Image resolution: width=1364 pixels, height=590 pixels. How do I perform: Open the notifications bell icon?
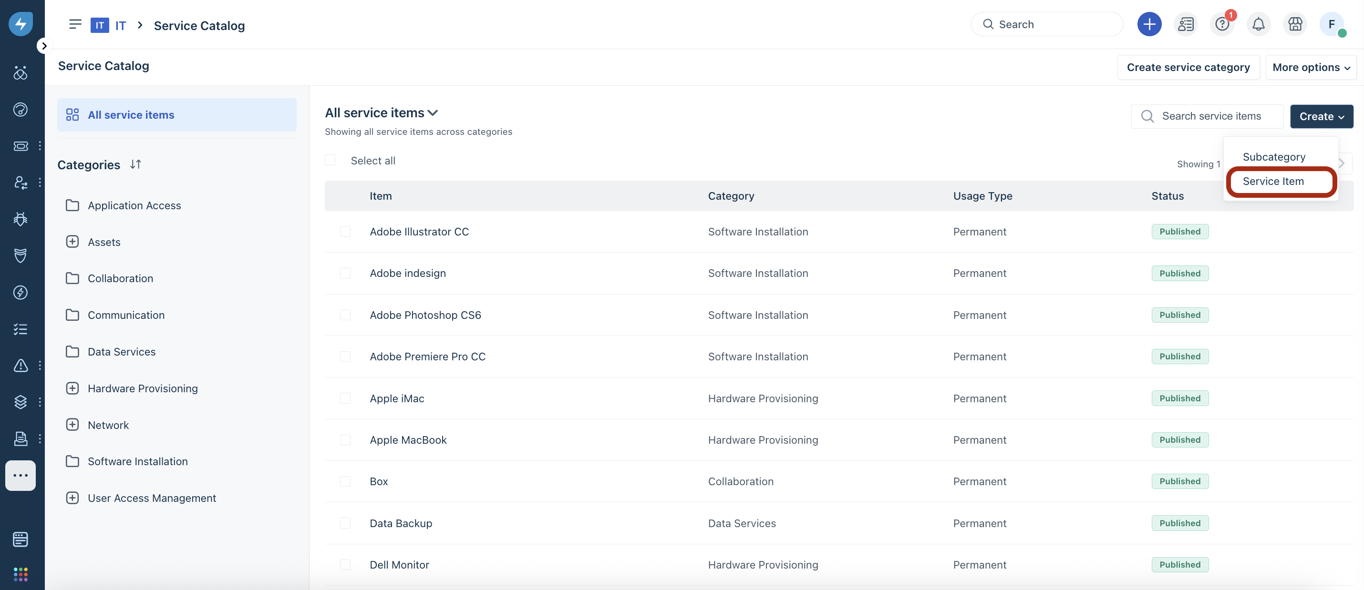click(x=1258, y=24)
